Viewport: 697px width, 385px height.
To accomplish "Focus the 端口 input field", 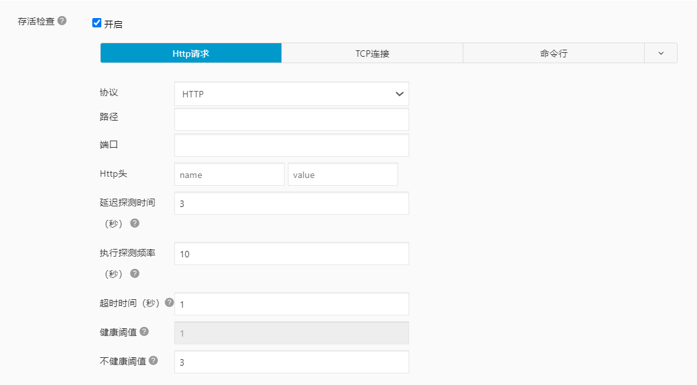I will click(292, 145).
